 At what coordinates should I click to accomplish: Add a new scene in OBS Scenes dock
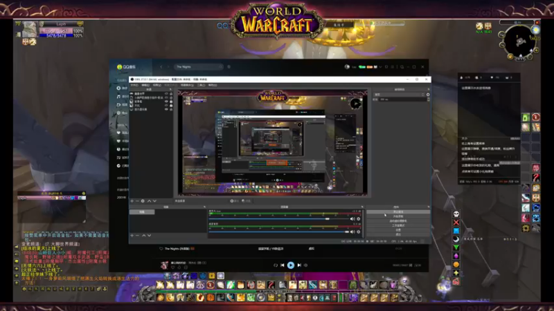pos(132,235)
